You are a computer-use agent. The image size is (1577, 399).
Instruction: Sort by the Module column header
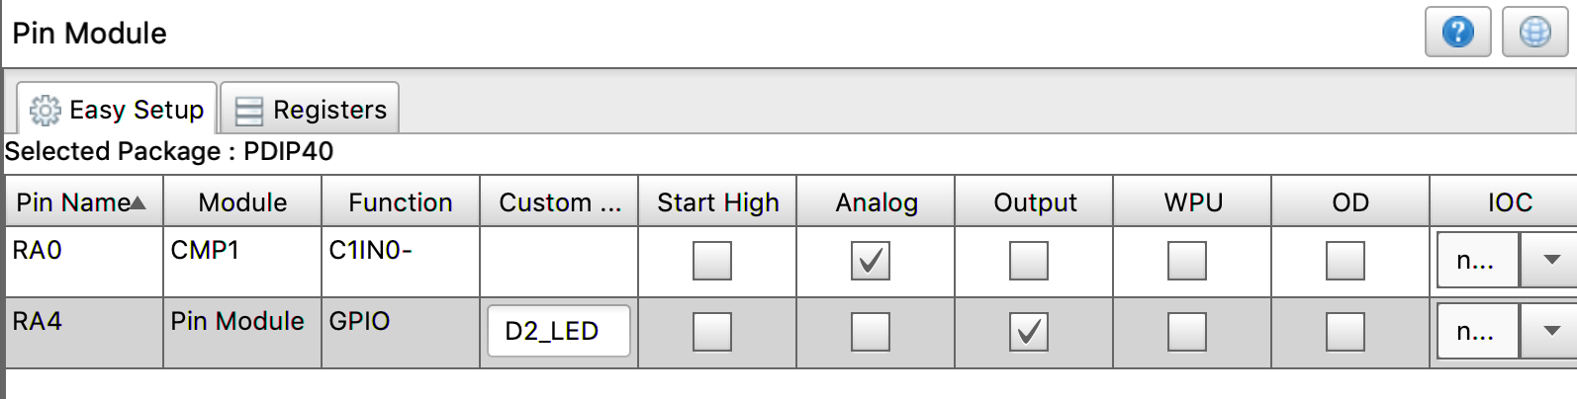242,202
